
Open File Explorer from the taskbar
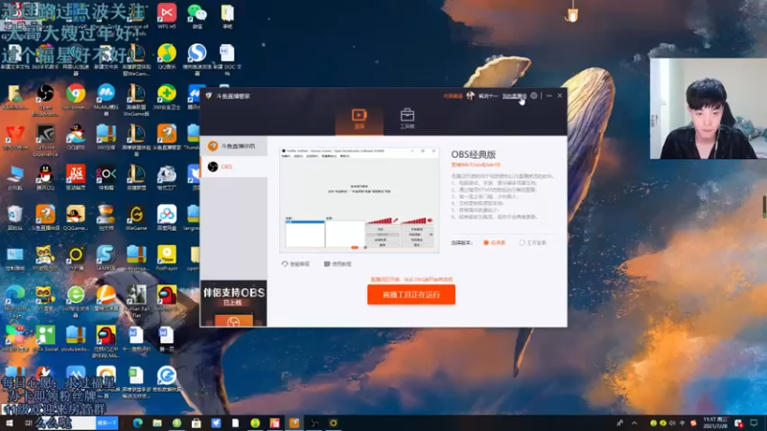[x=157, y=422]
